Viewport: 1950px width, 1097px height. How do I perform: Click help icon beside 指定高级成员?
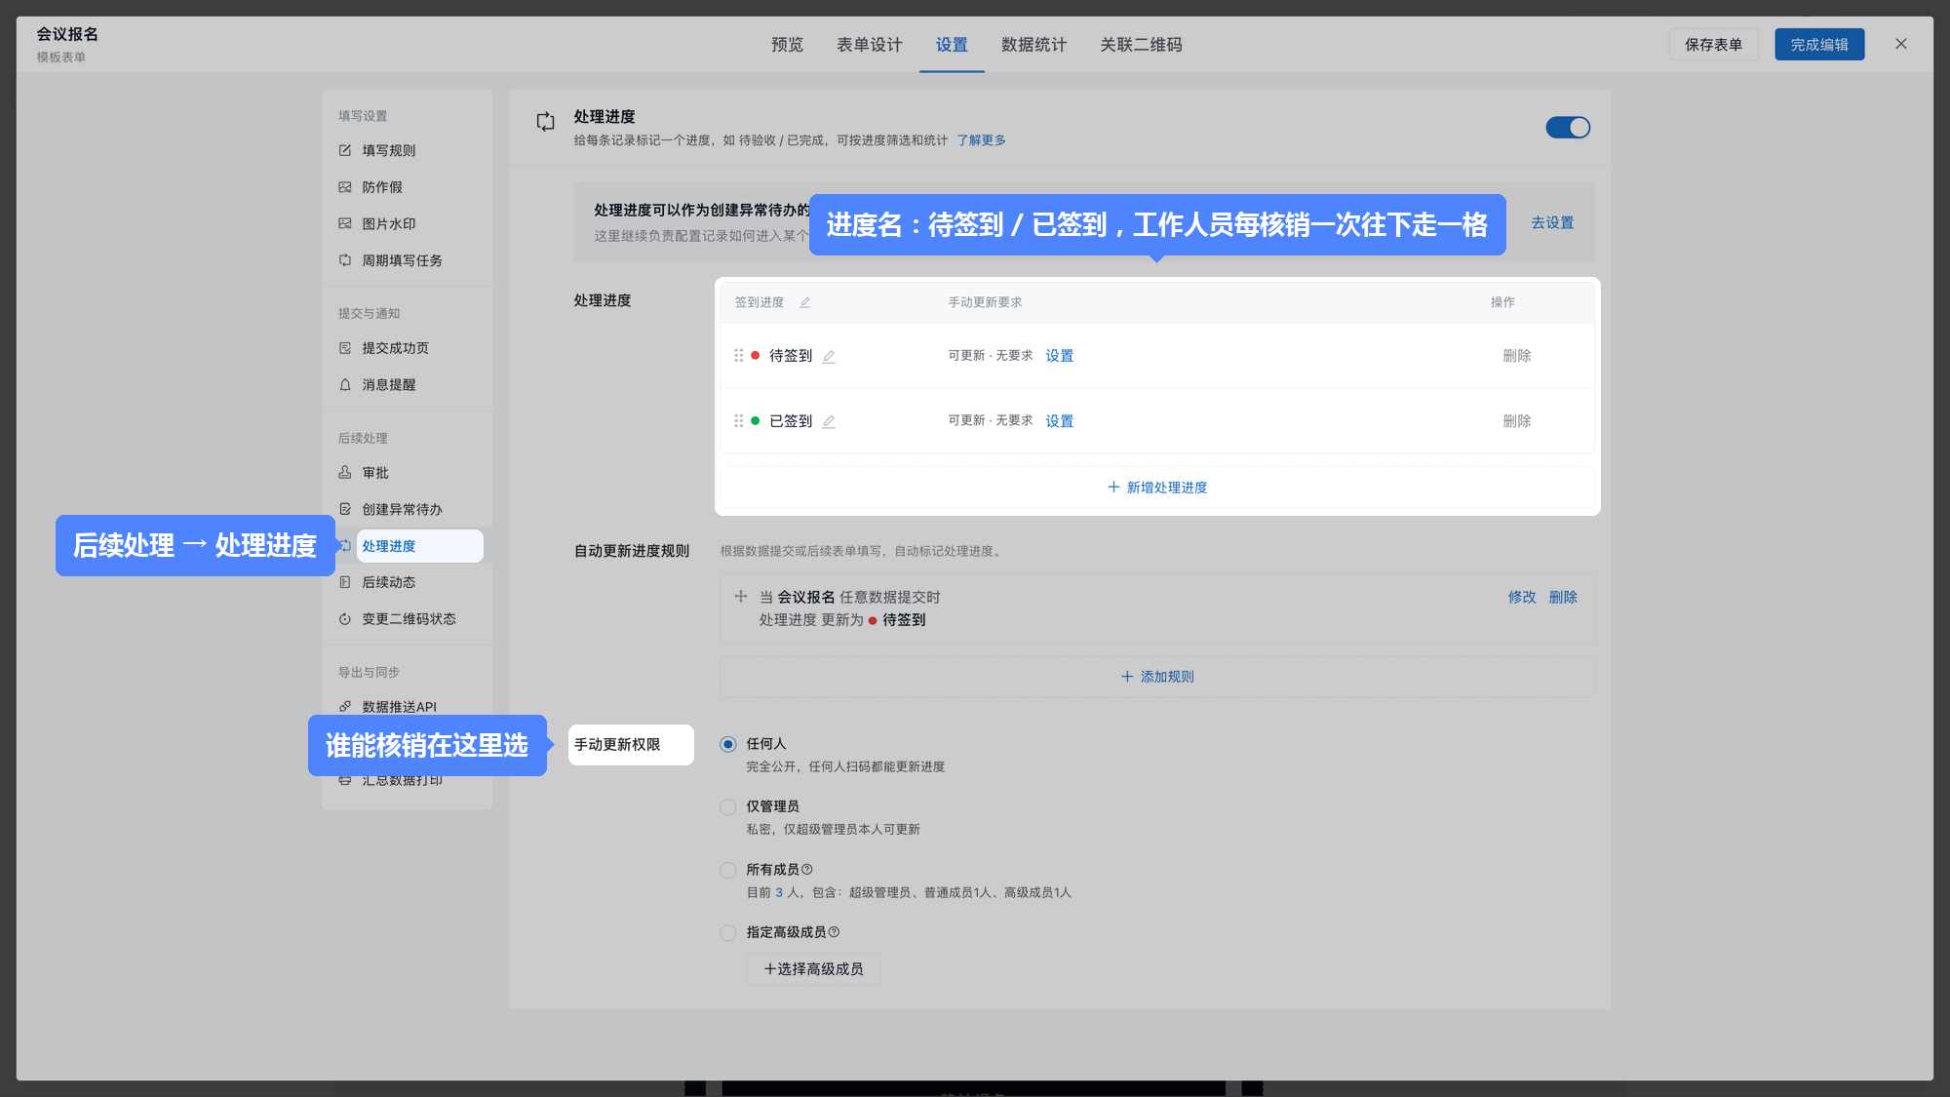[x=834, y=932]
